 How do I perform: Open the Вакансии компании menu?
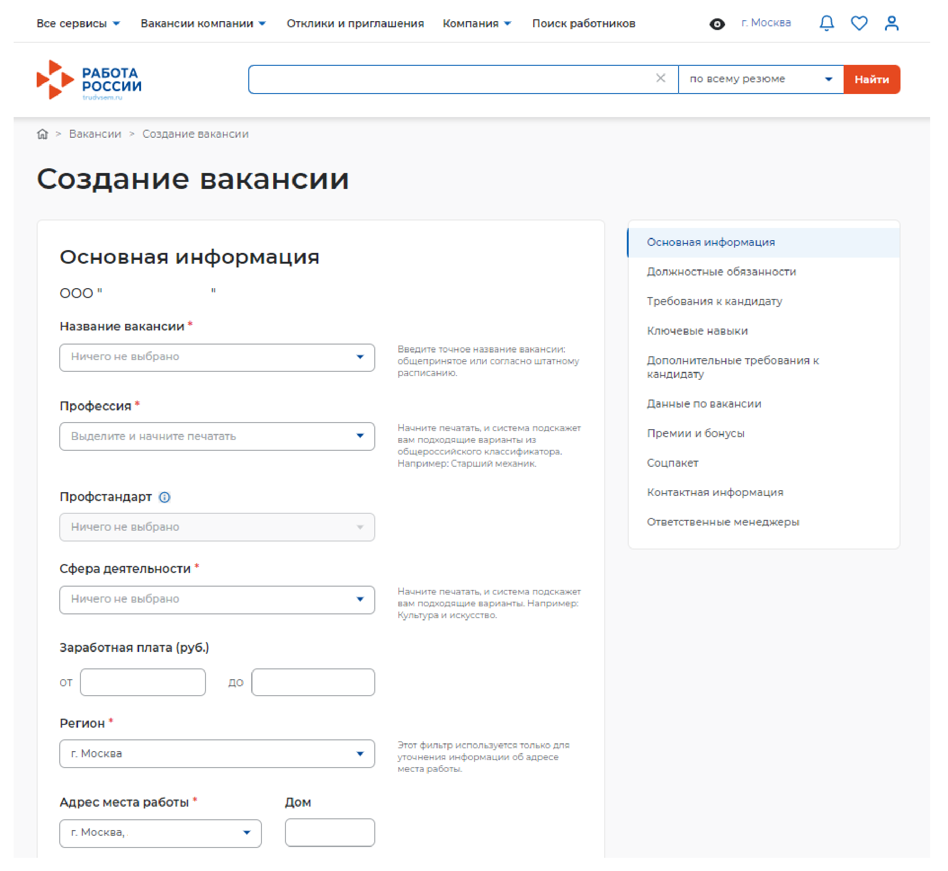(x=203, y=24)
